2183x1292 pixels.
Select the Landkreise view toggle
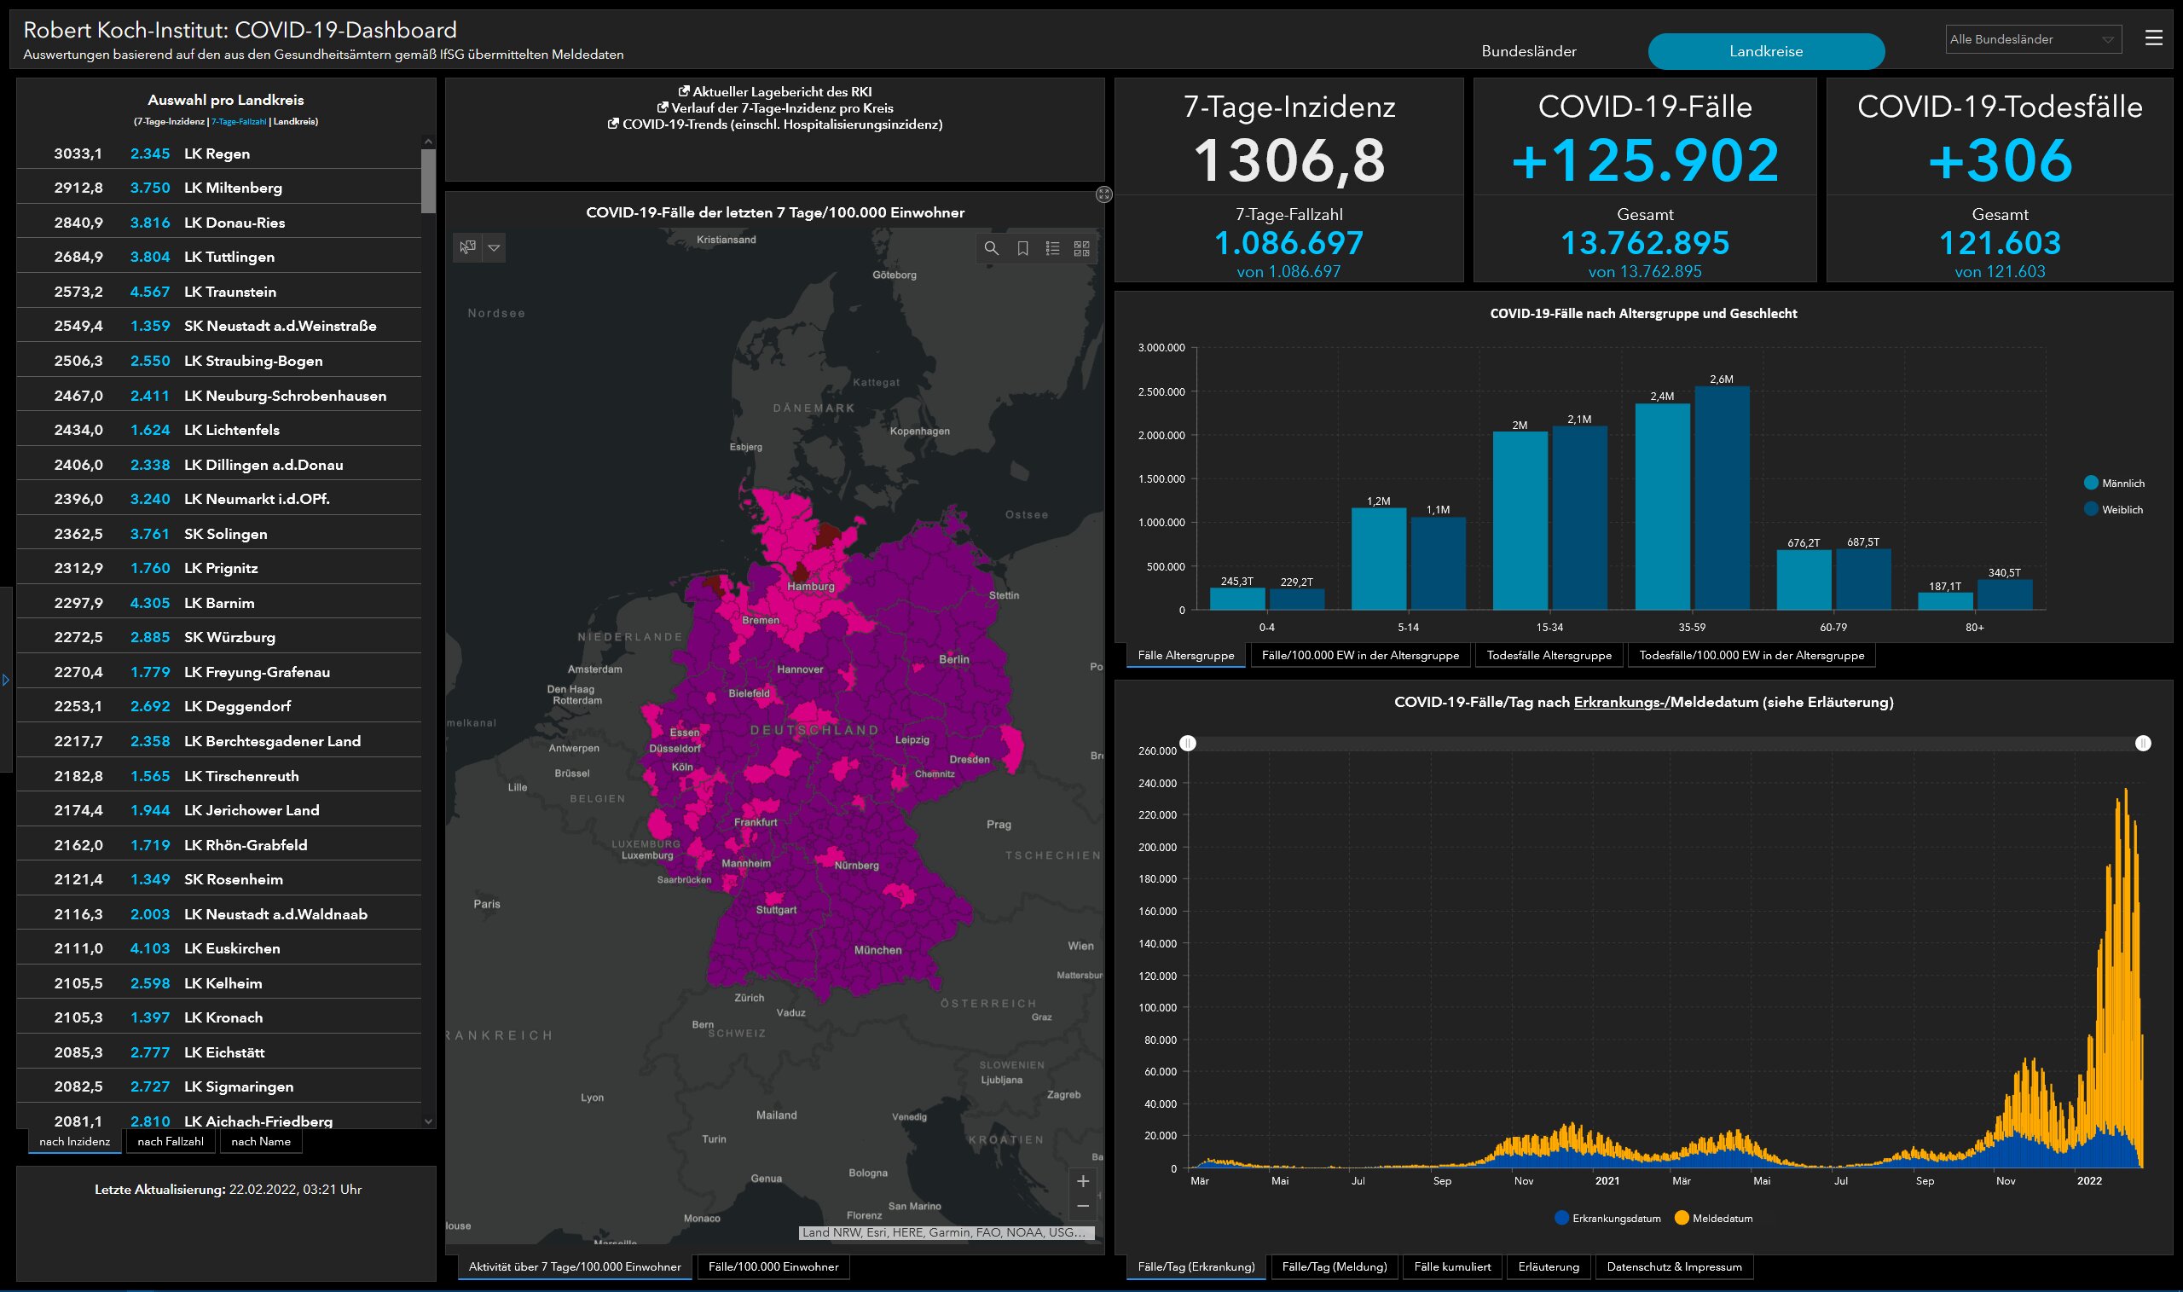pyautogui.click(x=1765, y=51)
